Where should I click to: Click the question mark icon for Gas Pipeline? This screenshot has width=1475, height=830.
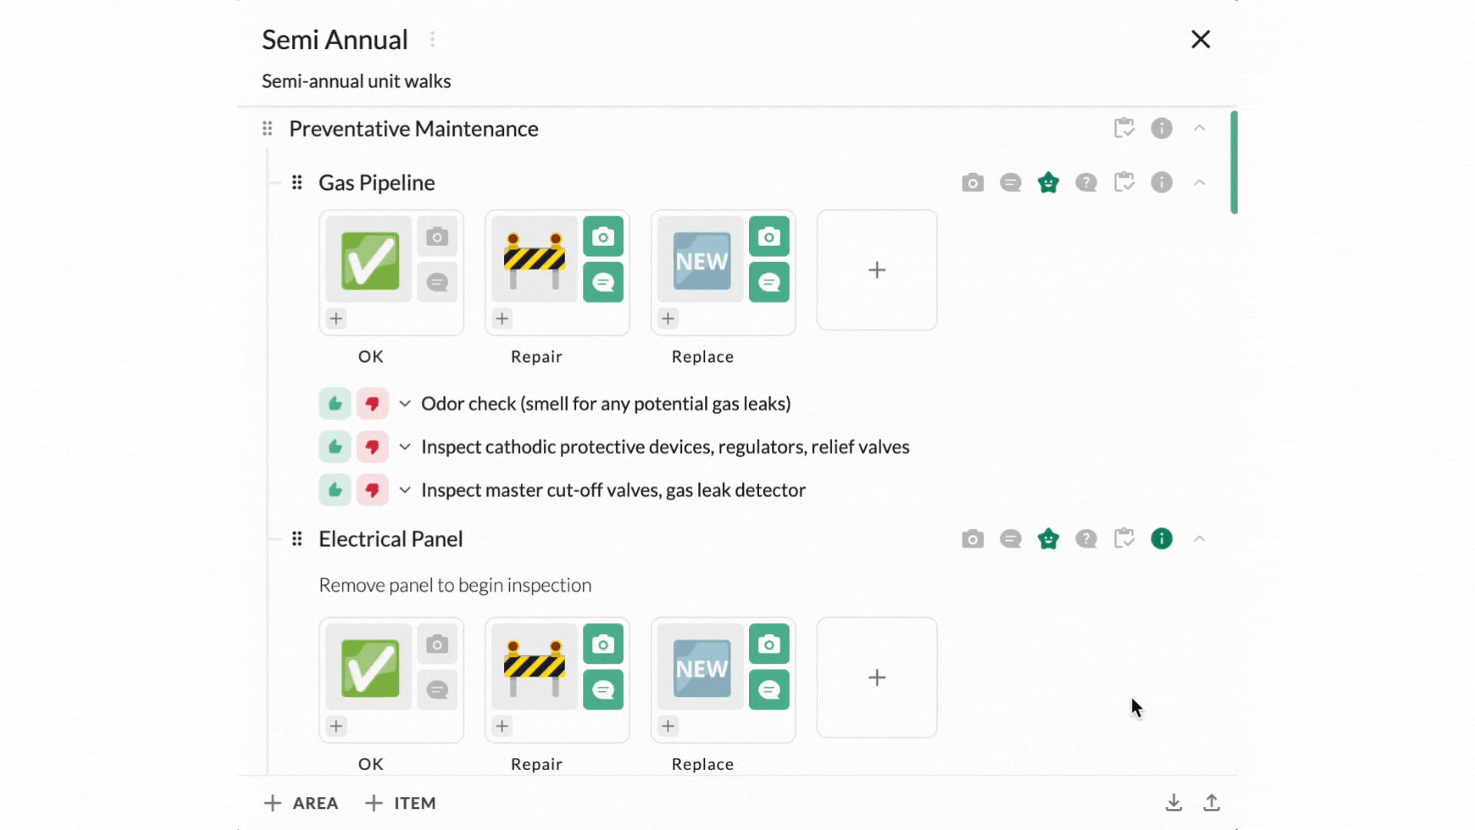1086,183
